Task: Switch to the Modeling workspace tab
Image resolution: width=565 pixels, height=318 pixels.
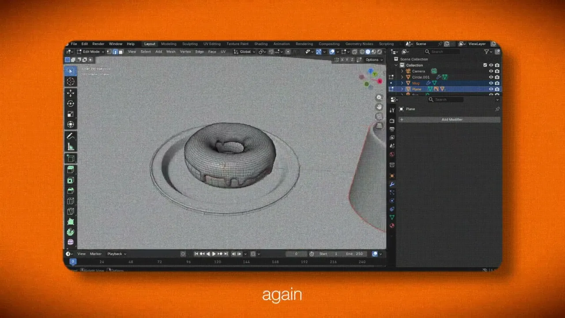Action: [169, 44]
